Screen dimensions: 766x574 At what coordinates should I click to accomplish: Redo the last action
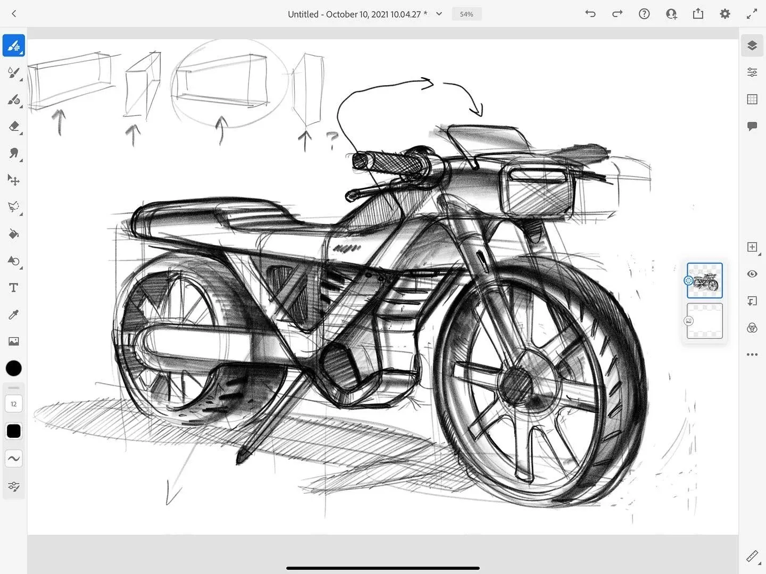coord(617,14)
